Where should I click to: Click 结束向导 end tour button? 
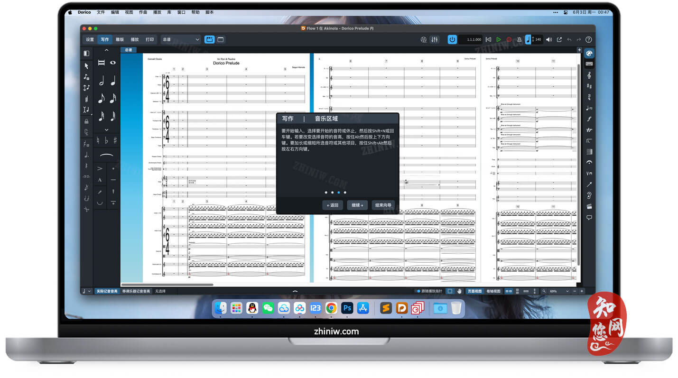383,205
